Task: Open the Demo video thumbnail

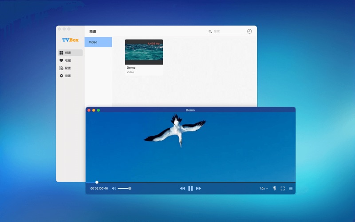Action: [x=144, y=52]
